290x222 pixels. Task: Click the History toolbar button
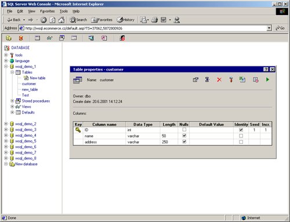pos(126,20)
